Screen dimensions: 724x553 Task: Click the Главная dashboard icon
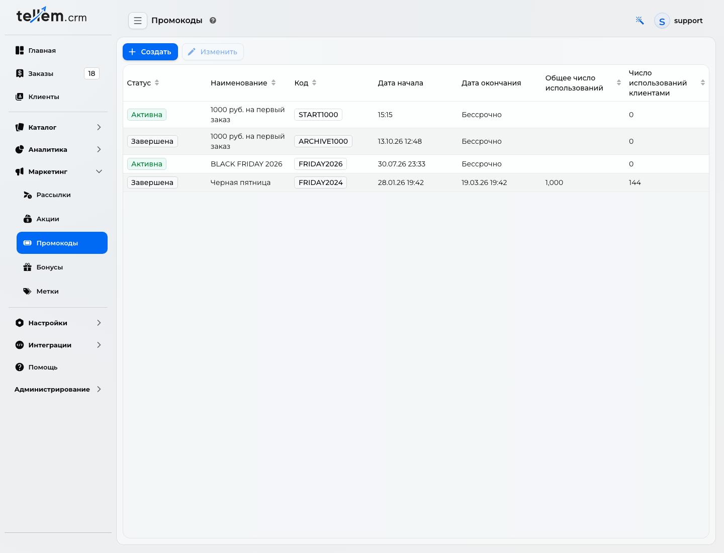pos(20,50)
